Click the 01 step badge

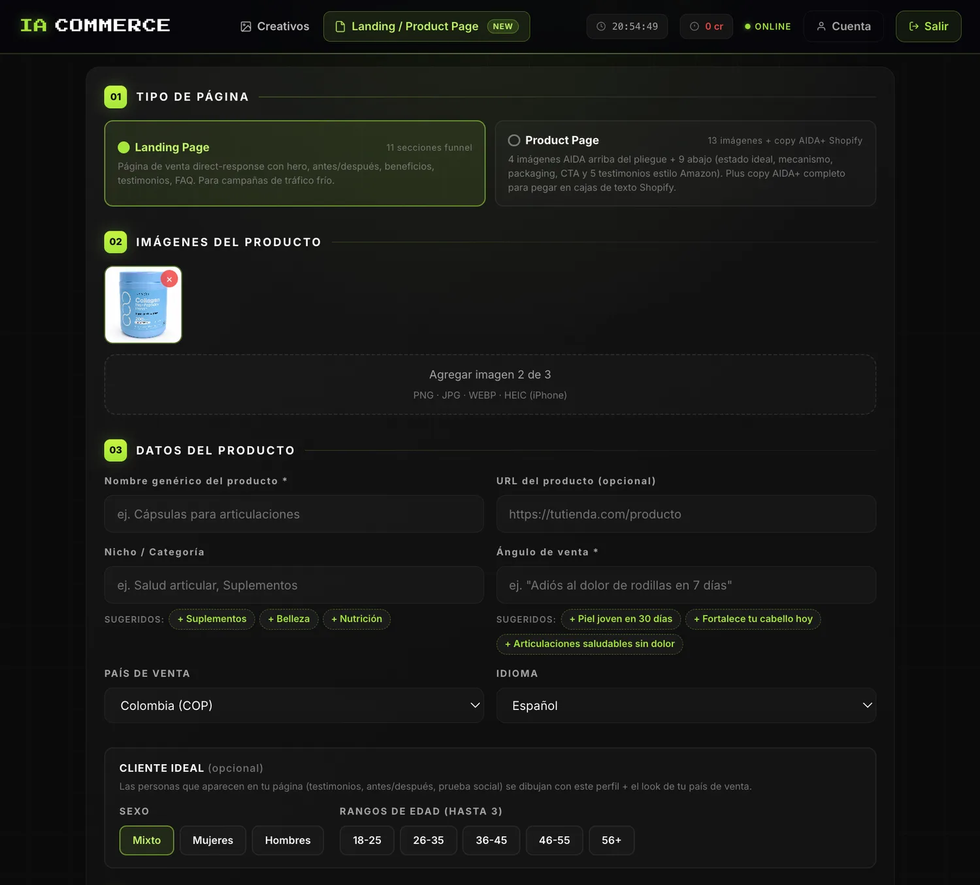click(x=116, y=97)
